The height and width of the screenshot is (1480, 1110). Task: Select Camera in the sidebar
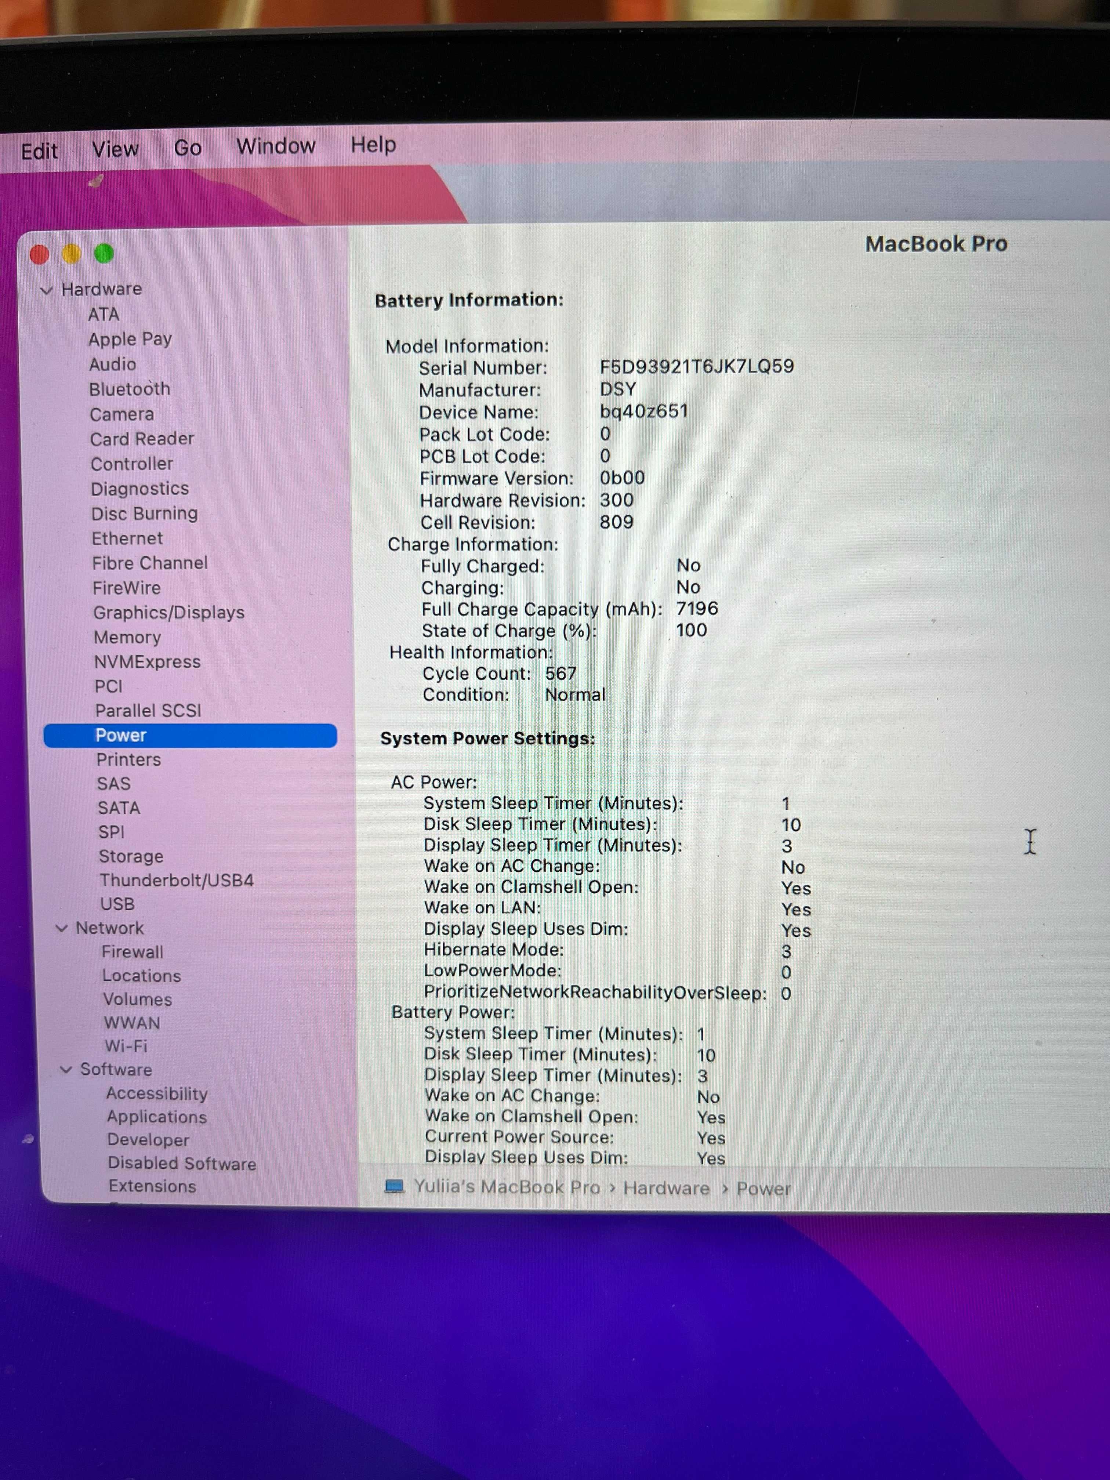[122, 414]
